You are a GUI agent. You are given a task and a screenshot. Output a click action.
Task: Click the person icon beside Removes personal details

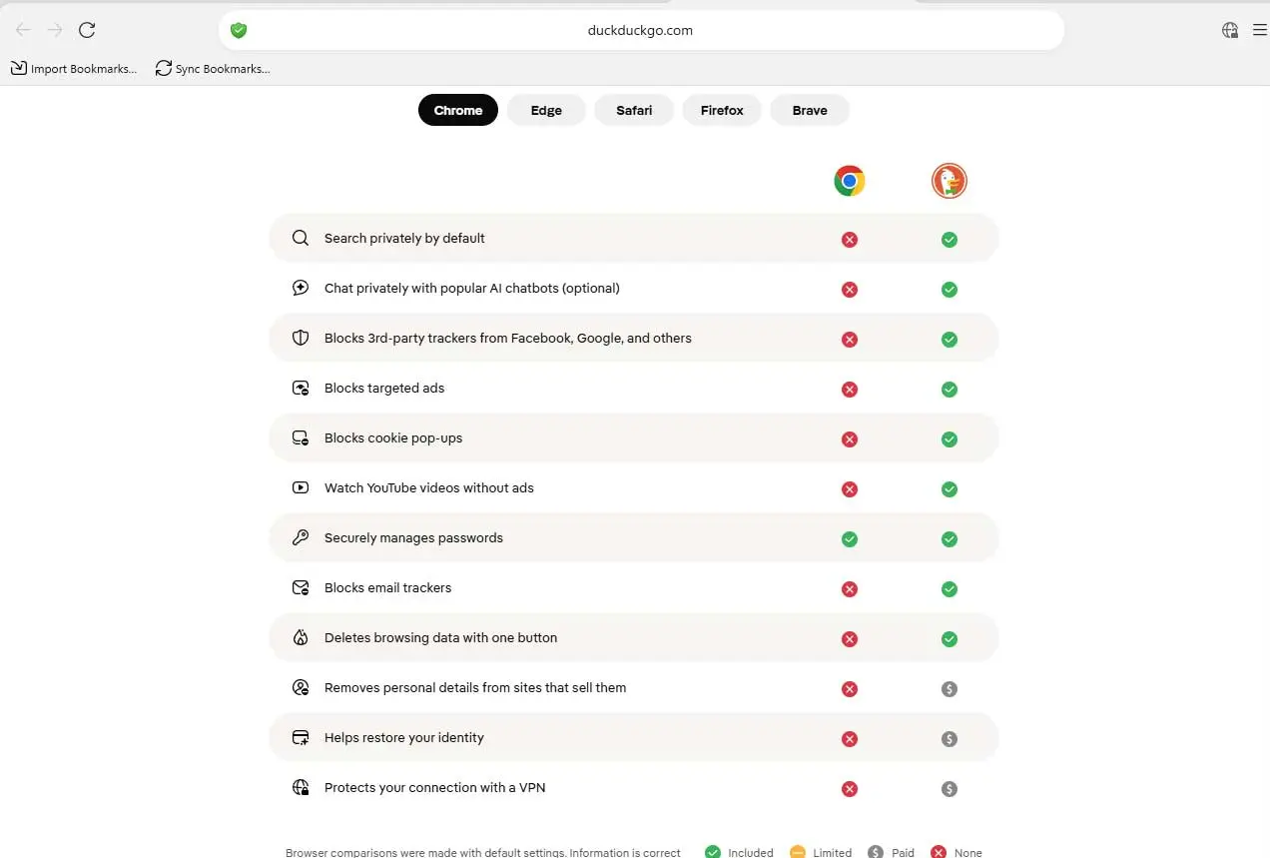[x=301, y=687]
